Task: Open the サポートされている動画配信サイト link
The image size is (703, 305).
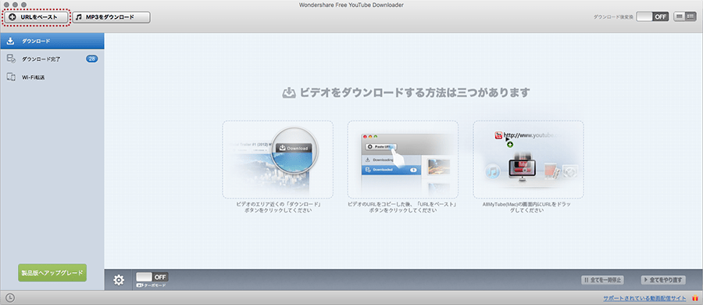Action: click(644, 298)
